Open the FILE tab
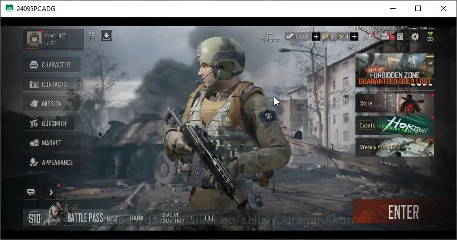 click(x=210, y=218)
